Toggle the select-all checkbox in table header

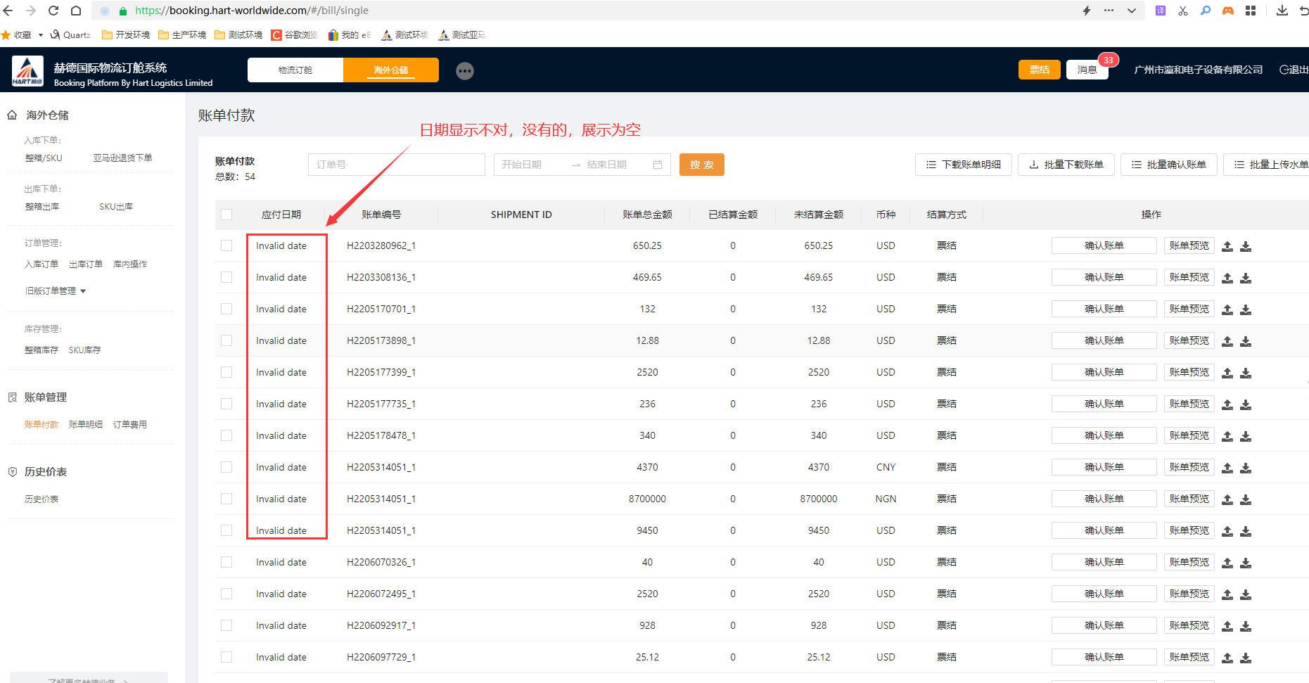pyautogui.click(x=226, y=215)
